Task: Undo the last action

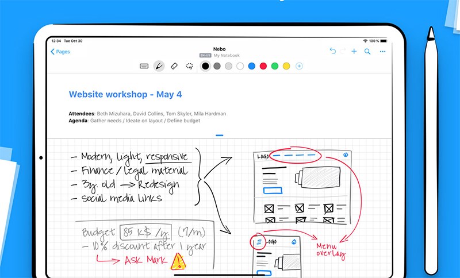Action: [x=333, y=51]
